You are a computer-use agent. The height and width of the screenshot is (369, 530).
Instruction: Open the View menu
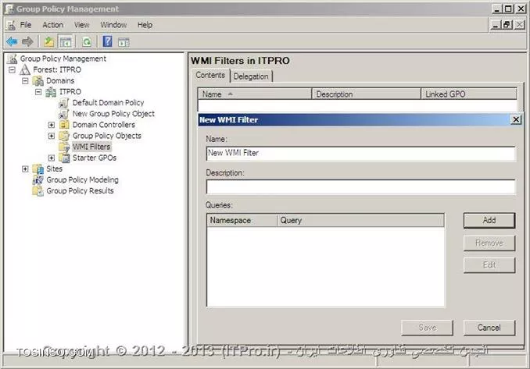(82, 25)
